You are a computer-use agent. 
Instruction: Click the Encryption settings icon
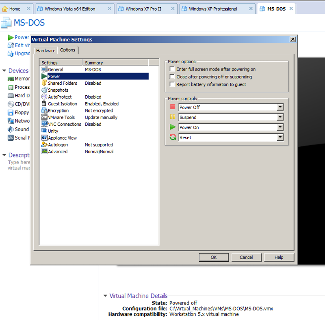(44, 111)
